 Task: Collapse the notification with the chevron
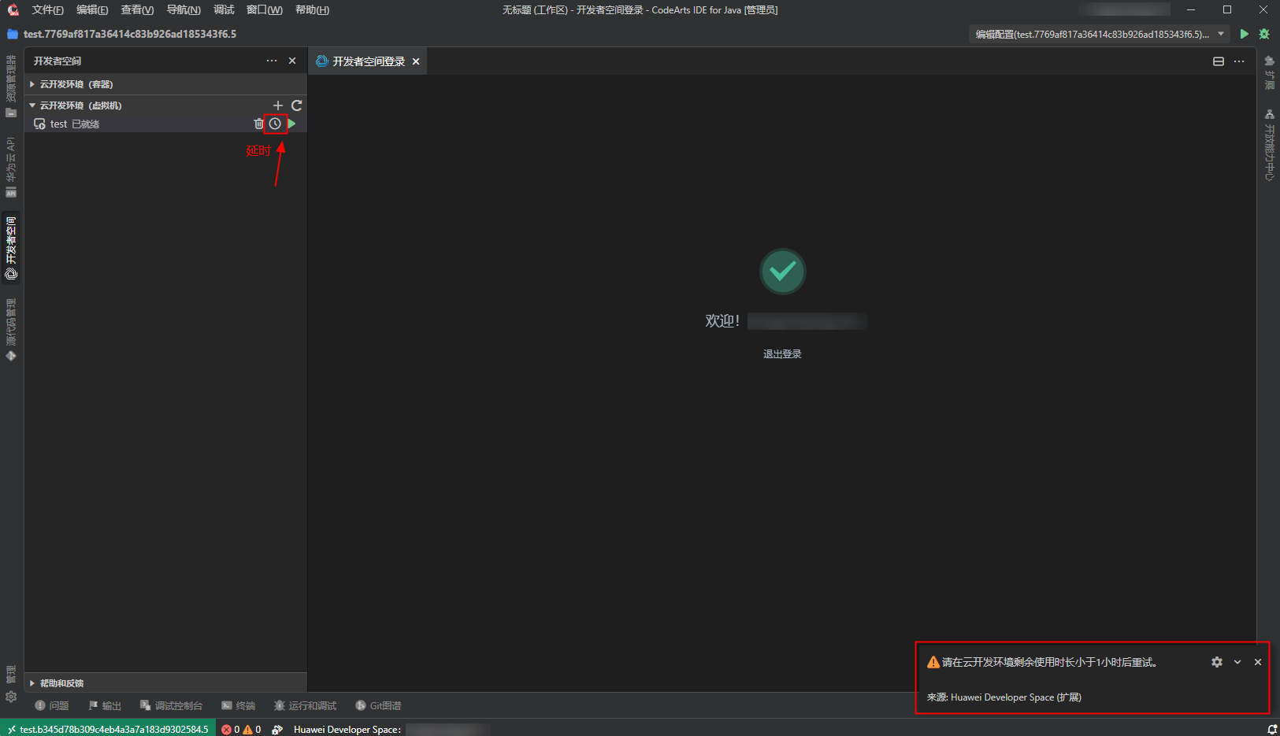[1237, 662]
